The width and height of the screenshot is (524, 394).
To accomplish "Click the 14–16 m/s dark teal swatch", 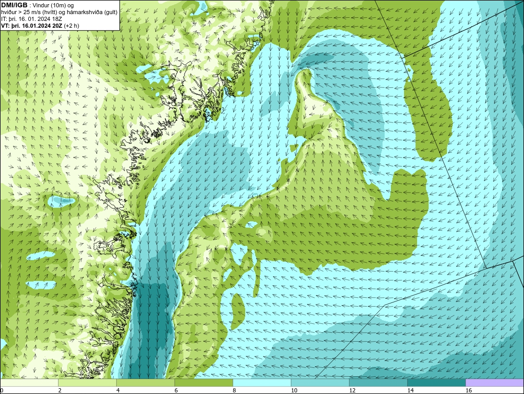I will [x=436, y=382].
